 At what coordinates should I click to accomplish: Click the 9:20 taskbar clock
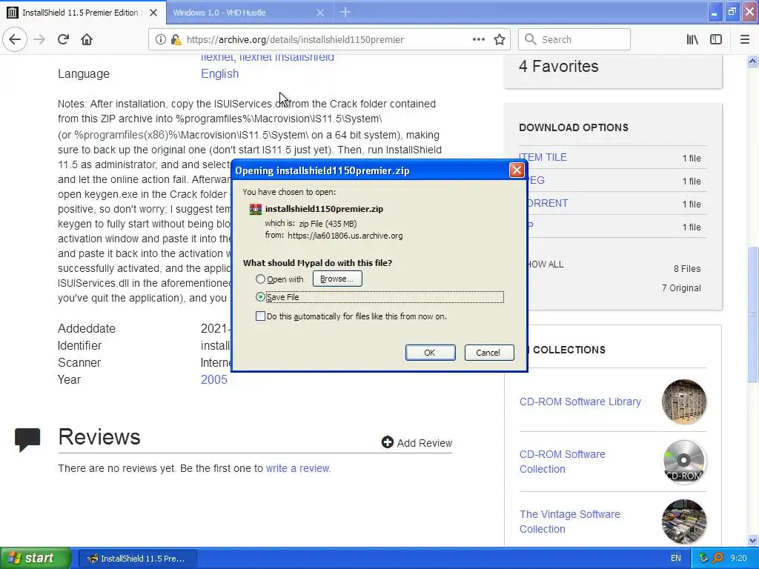click(x=739, y=559)
